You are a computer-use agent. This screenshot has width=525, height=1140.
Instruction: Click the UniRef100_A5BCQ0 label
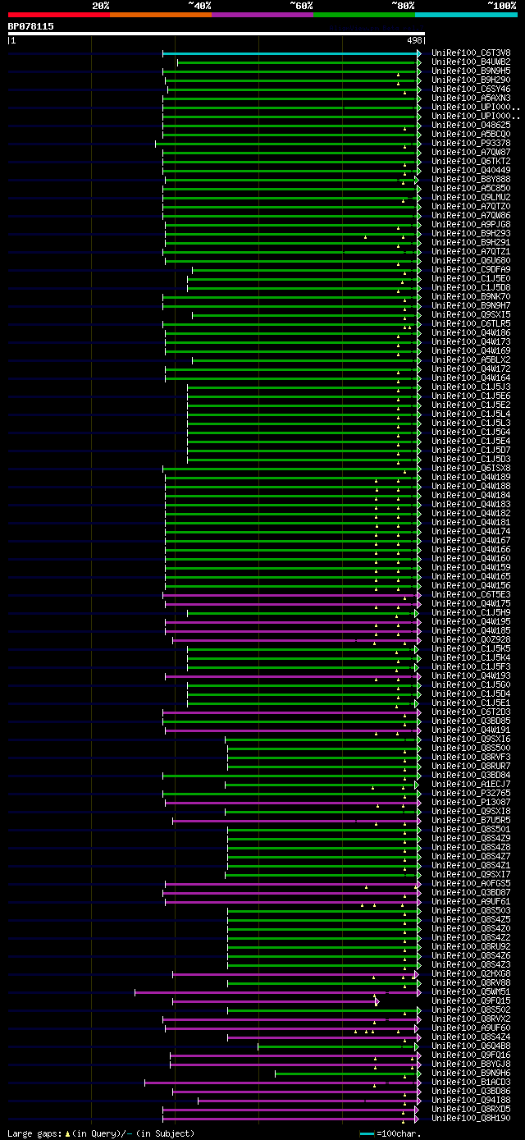[x=471, y=134]
